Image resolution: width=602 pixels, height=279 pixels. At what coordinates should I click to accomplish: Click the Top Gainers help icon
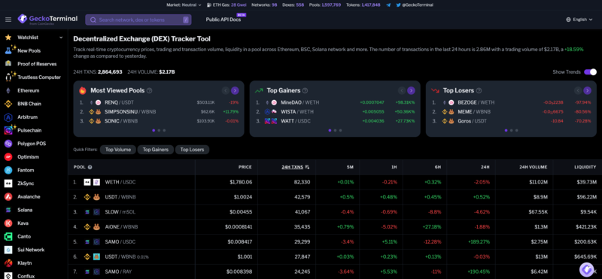click(x=305, y=90)
